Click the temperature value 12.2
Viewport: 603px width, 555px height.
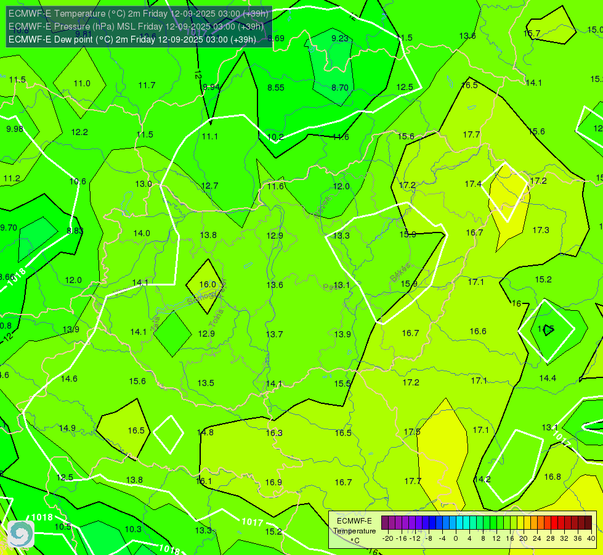(x=79, y=132)
